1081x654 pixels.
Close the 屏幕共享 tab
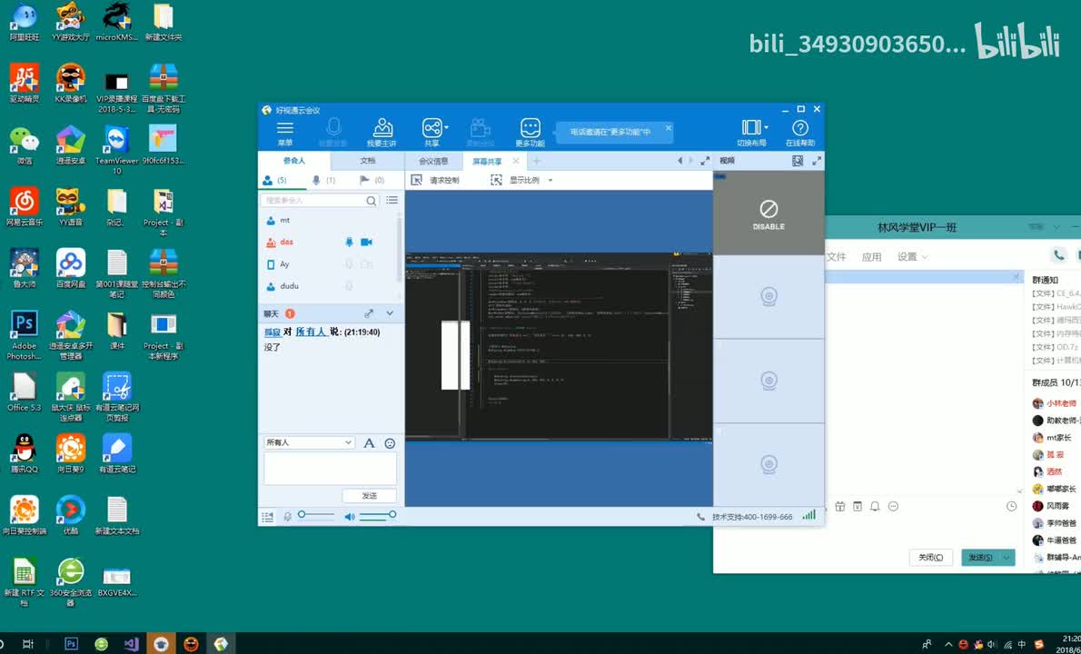click(516, 161)
